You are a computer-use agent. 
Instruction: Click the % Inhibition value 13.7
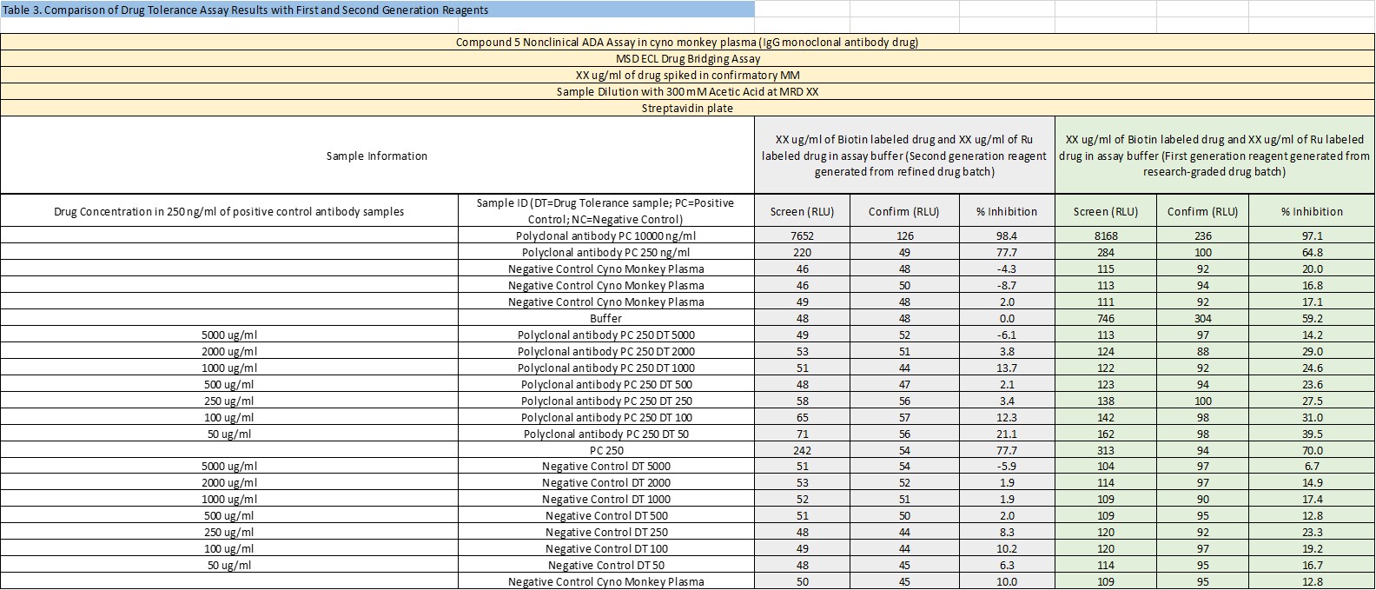pyautogui.click(x=1007, y=368)
